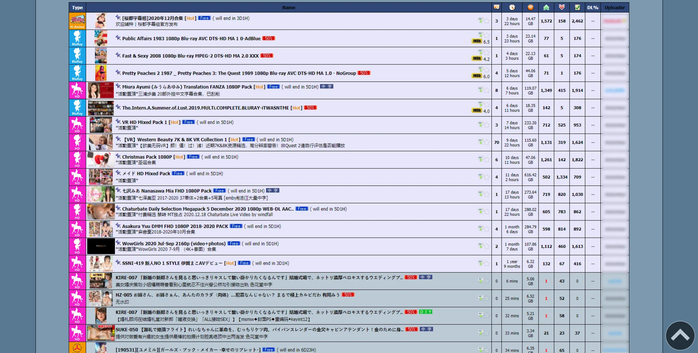Sort by the DL% column header
The width and height of the screenshot is (698, 353).
coord(593,7)
